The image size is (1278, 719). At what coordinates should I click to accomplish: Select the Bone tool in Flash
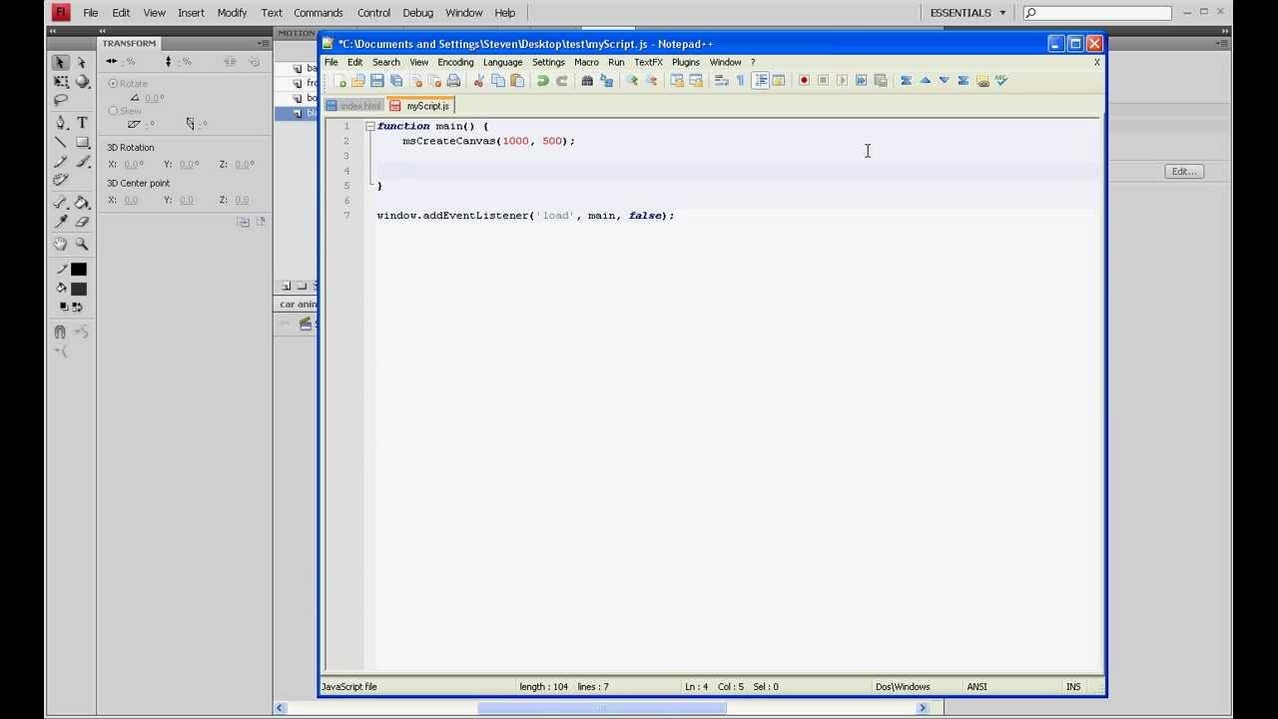pos(61,203)
